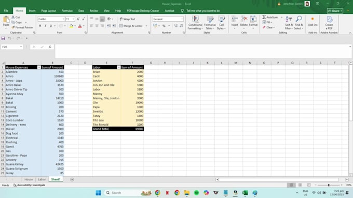Viewport: 353px width, 198px height.
Task: Decrease font size with the smaller A
Action: (x=83, y=19)
